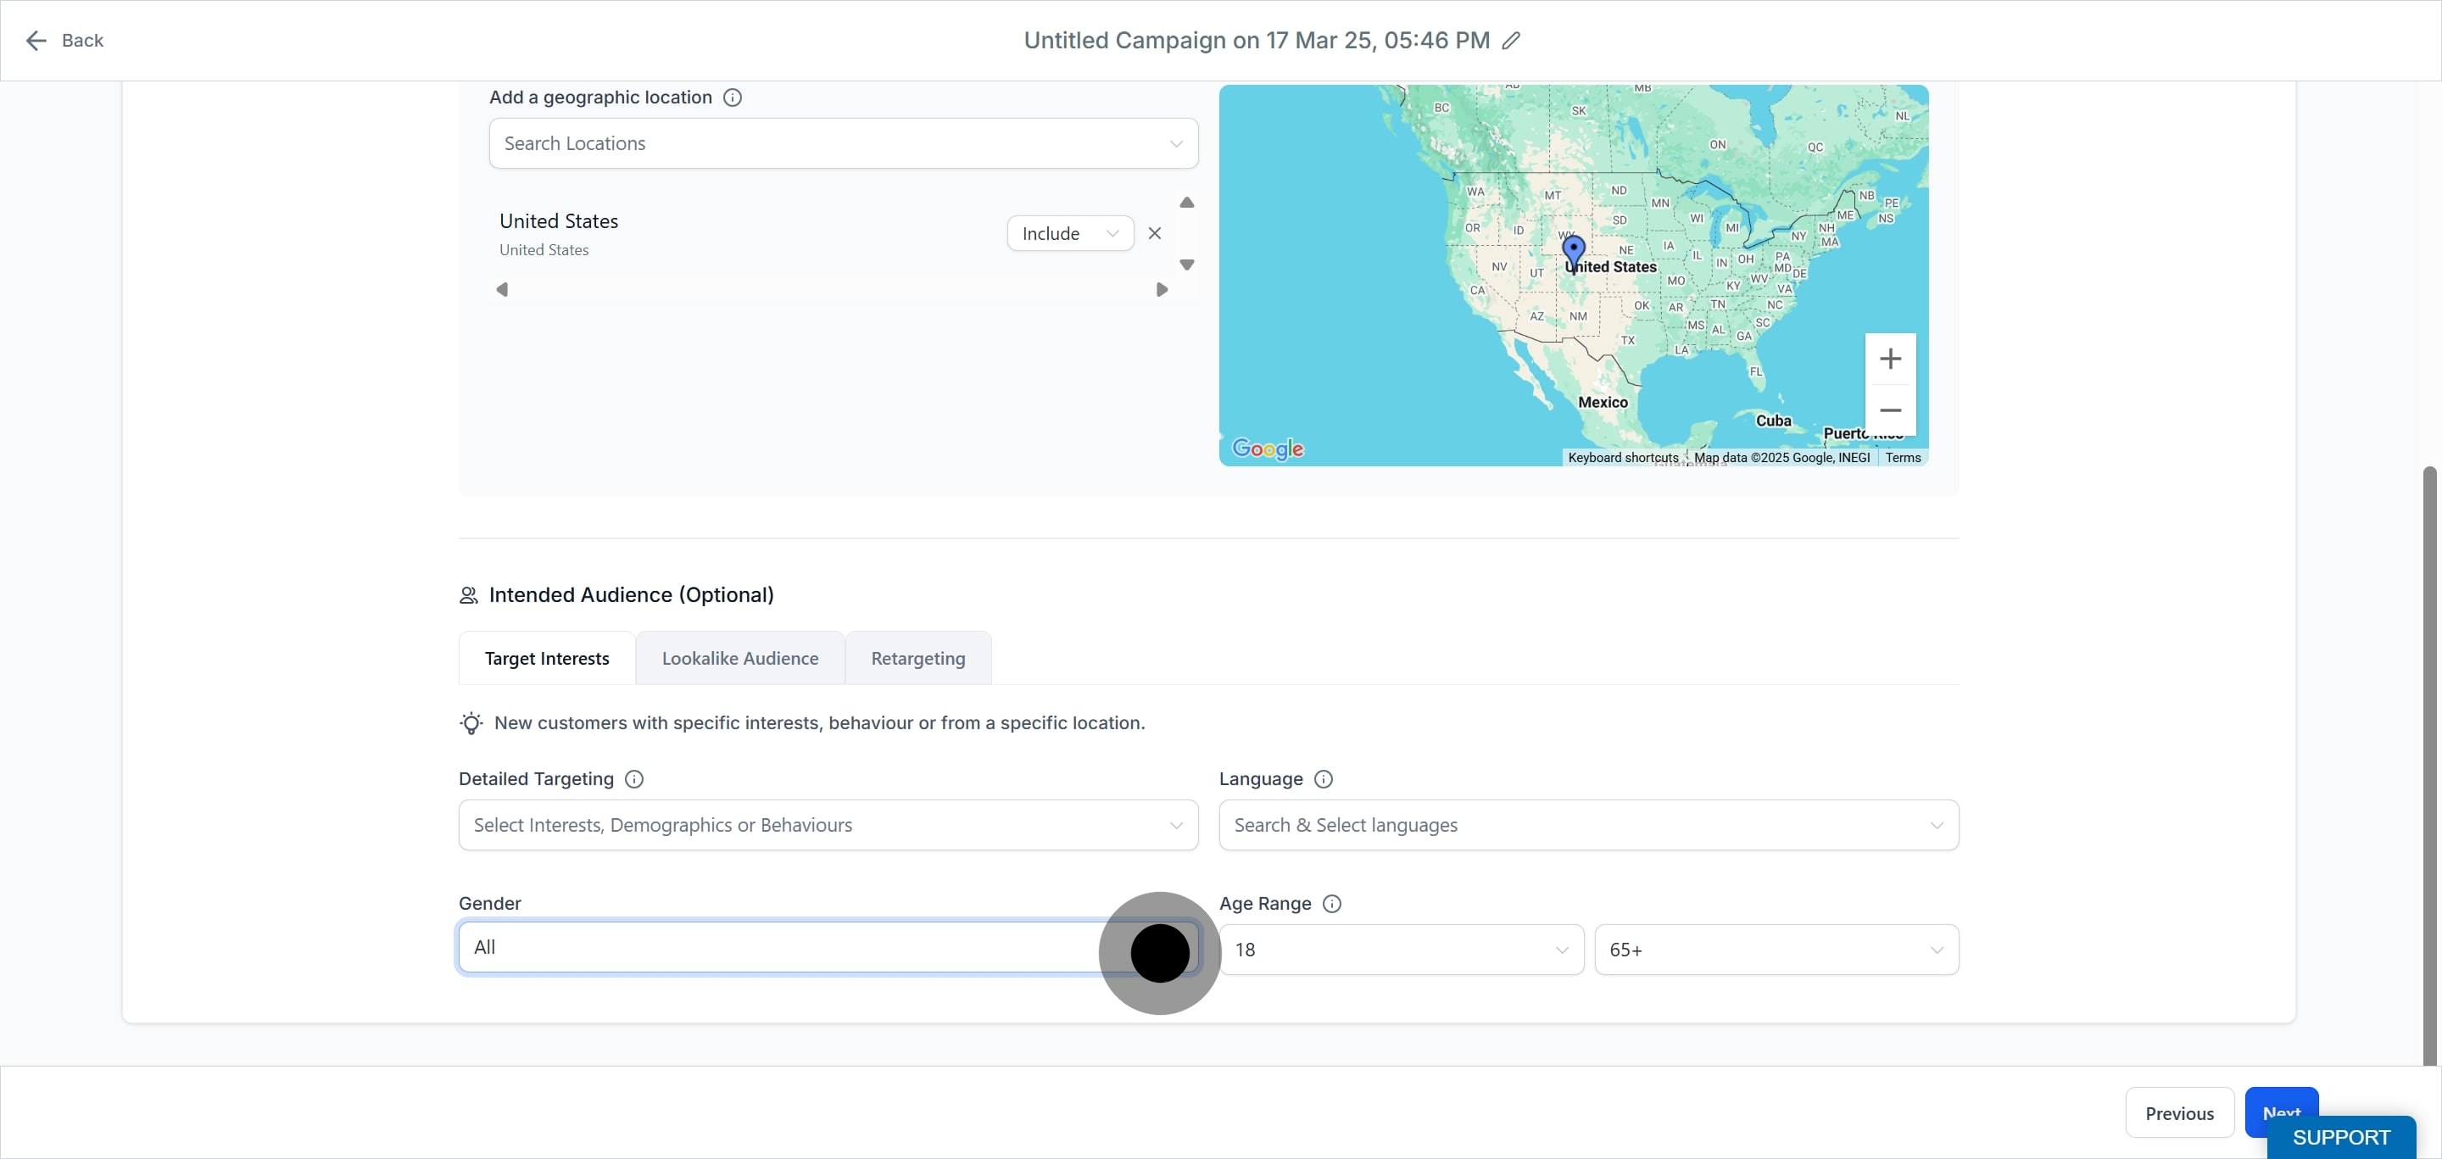Image resolution: width=2442 pixels, height=1159 pixels.
Task: Expand Detailed Targeting interests dropdown
Action: pyautogui.click(x=828, y=826)
